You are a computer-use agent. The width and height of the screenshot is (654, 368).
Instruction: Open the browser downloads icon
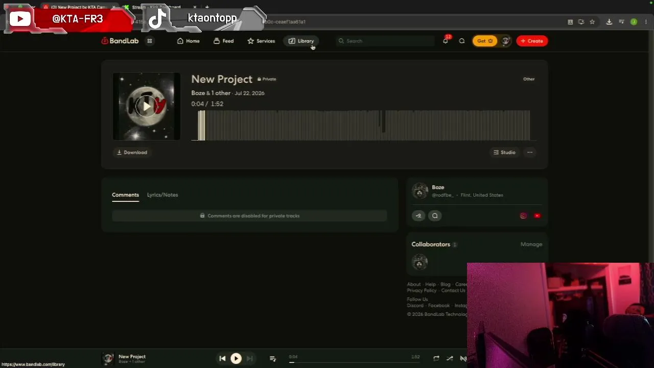(609, 22)
